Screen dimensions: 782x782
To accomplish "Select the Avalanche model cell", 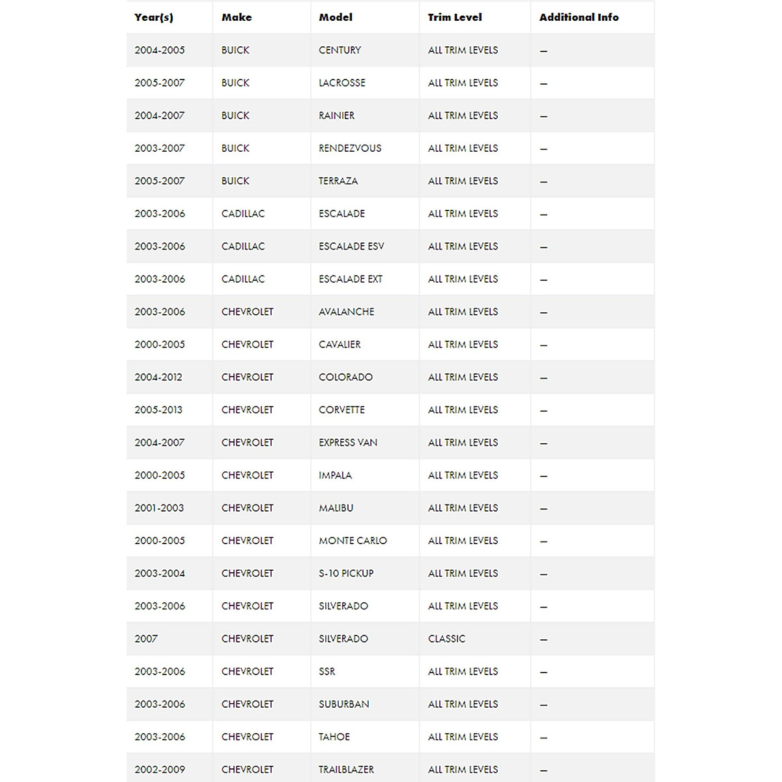I will point(346,311).
